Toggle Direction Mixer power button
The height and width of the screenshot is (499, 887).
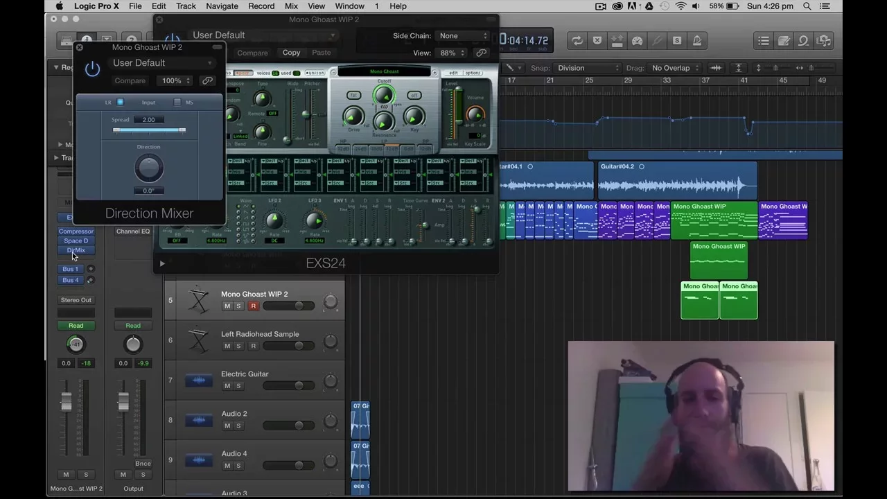click(x=92, y=69)
